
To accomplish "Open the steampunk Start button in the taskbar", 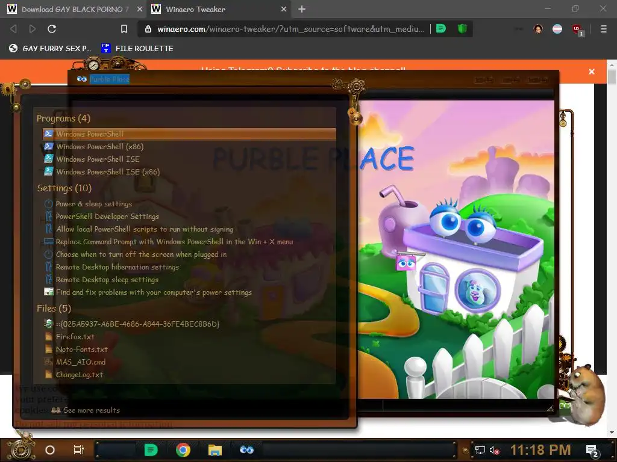I will (21, 449).
